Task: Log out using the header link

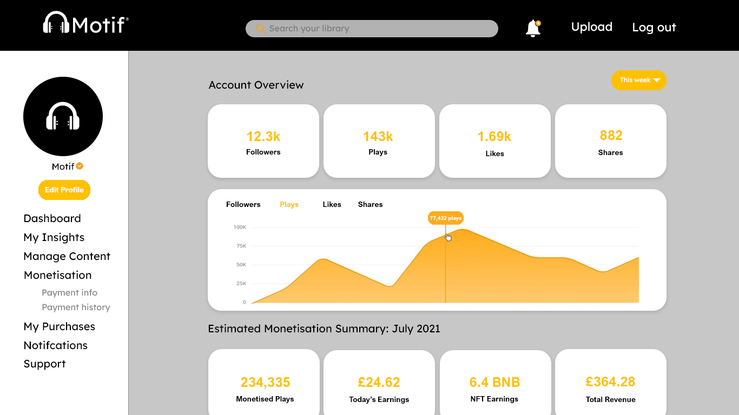Action: (654, 28)
